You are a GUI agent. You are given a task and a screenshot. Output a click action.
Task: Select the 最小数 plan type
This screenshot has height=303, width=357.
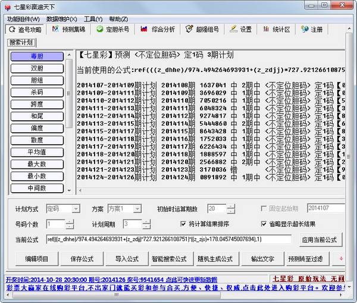pyautogui.click(x=37, y=176)
